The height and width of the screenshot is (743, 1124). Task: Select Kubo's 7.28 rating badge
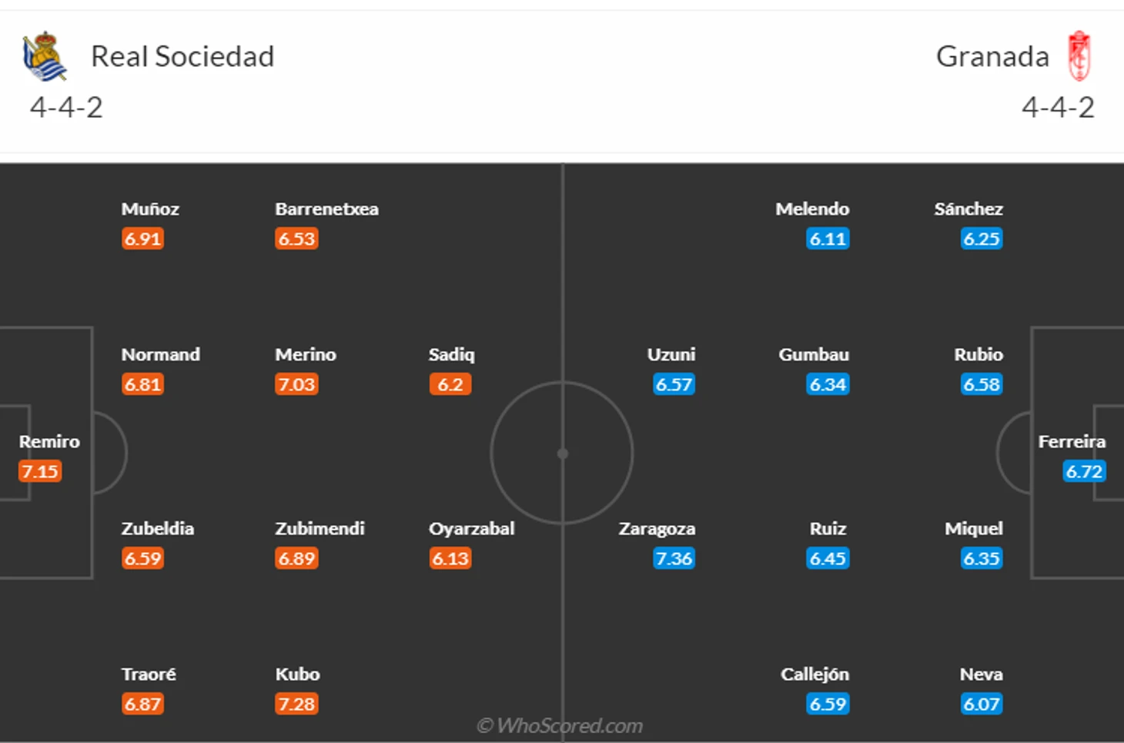(296, 704)
